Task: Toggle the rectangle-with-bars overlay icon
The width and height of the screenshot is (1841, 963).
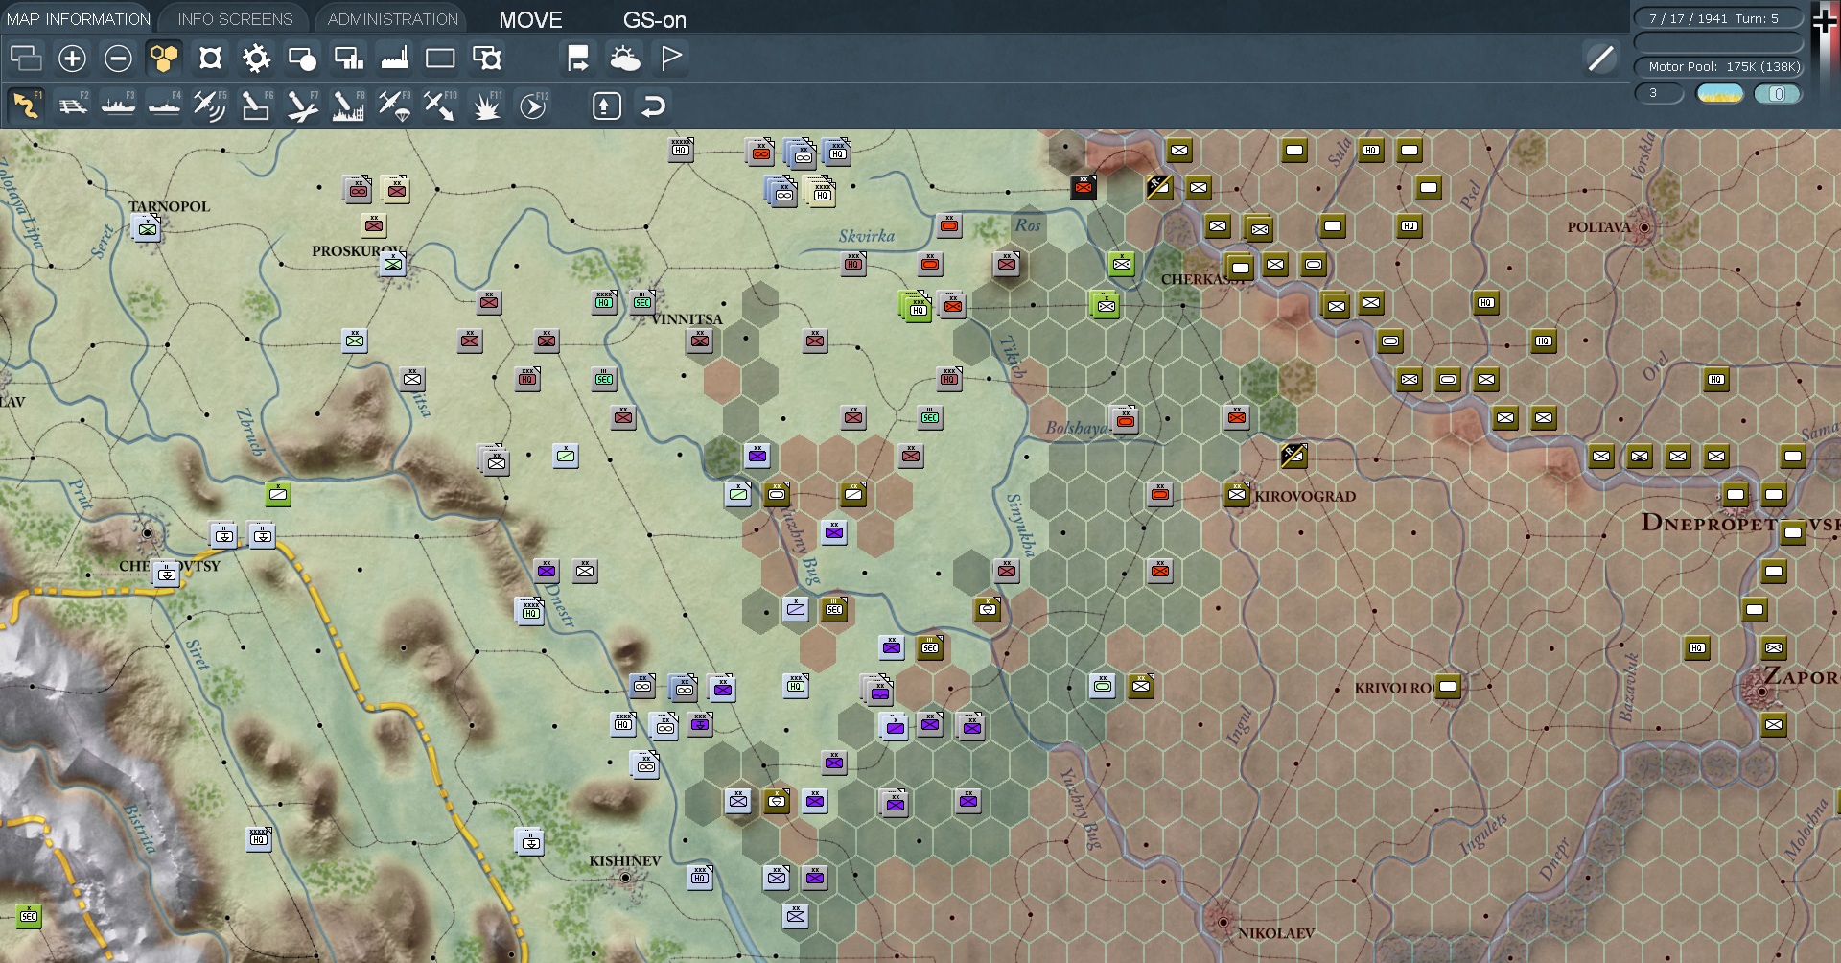Action: (x=348, y=59)
